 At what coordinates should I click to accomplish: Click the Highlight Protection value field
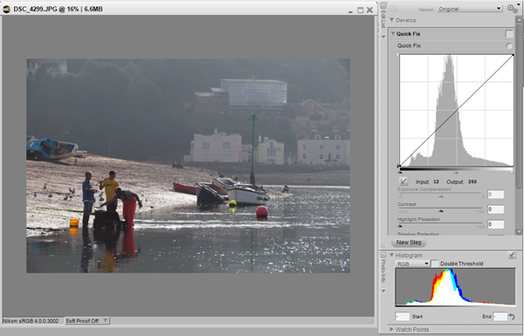pyautogui.click(x=495, y=224)
